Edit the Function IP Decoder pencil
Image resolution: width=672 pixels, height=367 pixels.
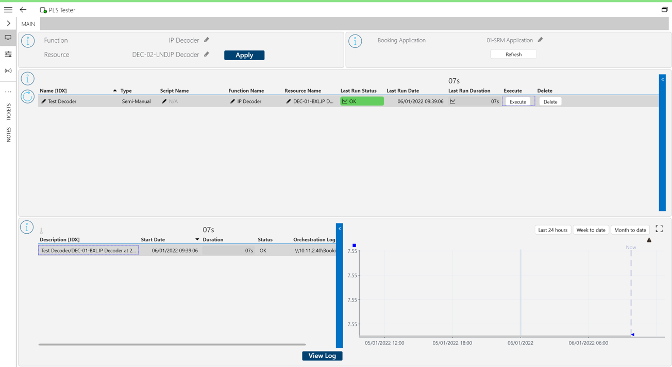point(207,40)
